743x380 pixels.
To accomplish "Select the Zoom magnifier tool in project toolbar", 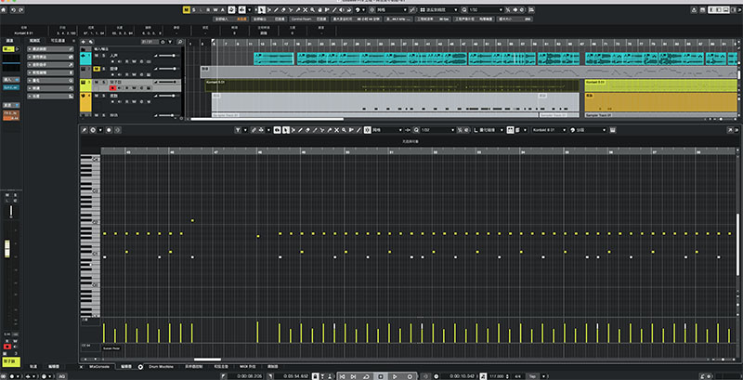I will 312,9.
